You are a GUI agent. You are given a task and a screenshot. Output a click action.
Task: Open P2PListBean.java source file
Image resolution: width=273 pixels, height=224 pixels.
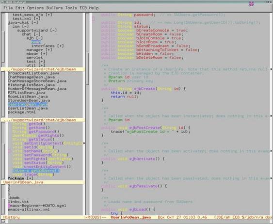27,93
